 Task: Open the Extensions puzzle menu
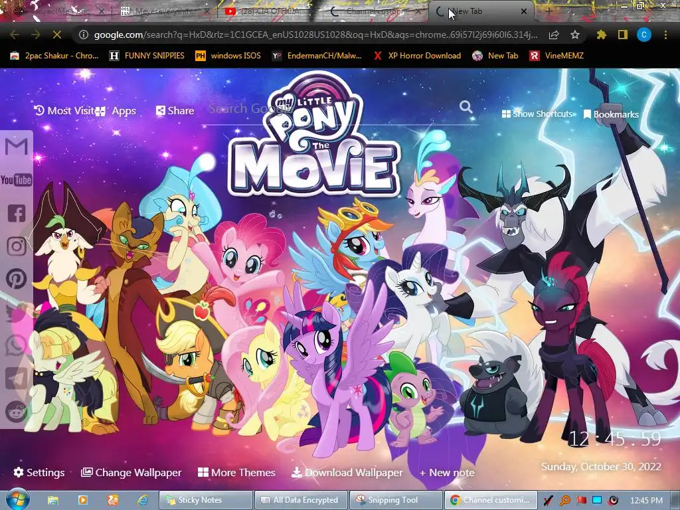601,35
